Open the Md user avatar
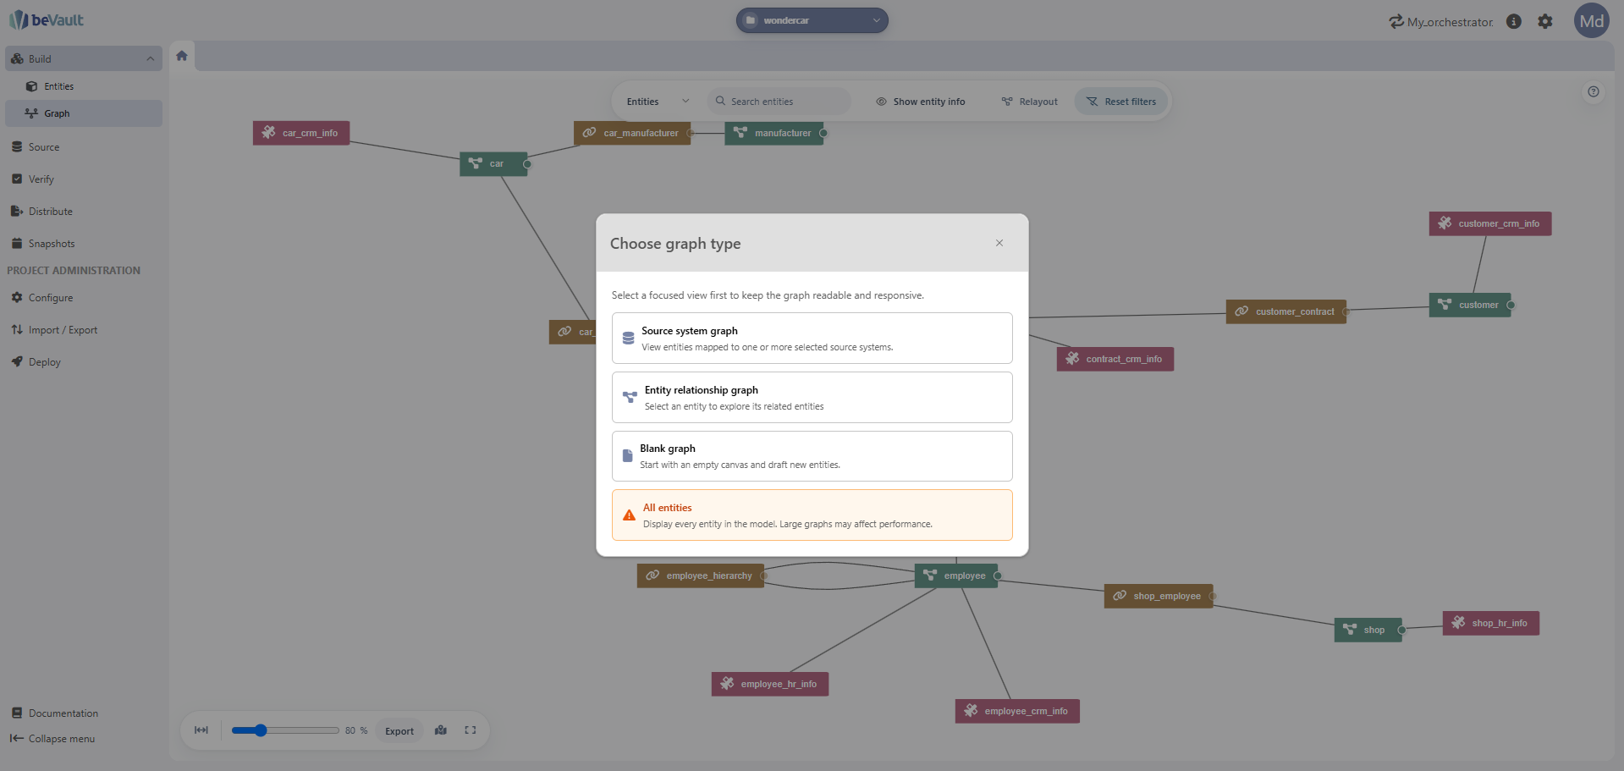 [x=1591, y=21]
